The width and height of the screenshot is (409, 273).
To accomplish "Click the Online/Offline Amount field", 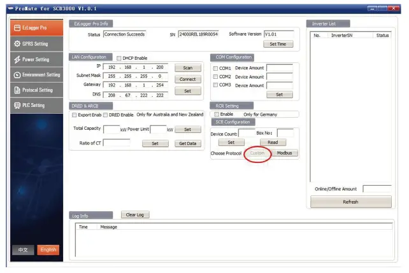I will pyautogui.click(x=377, y=189).
